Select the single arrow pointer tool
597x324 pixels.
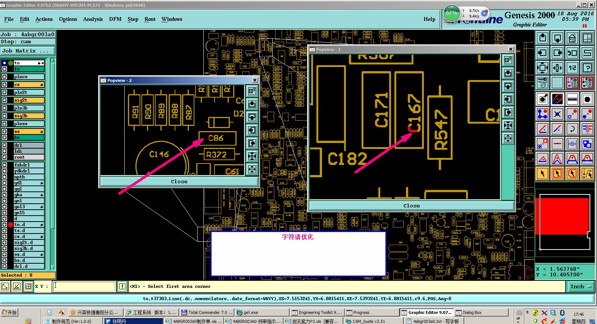point(543,173)
